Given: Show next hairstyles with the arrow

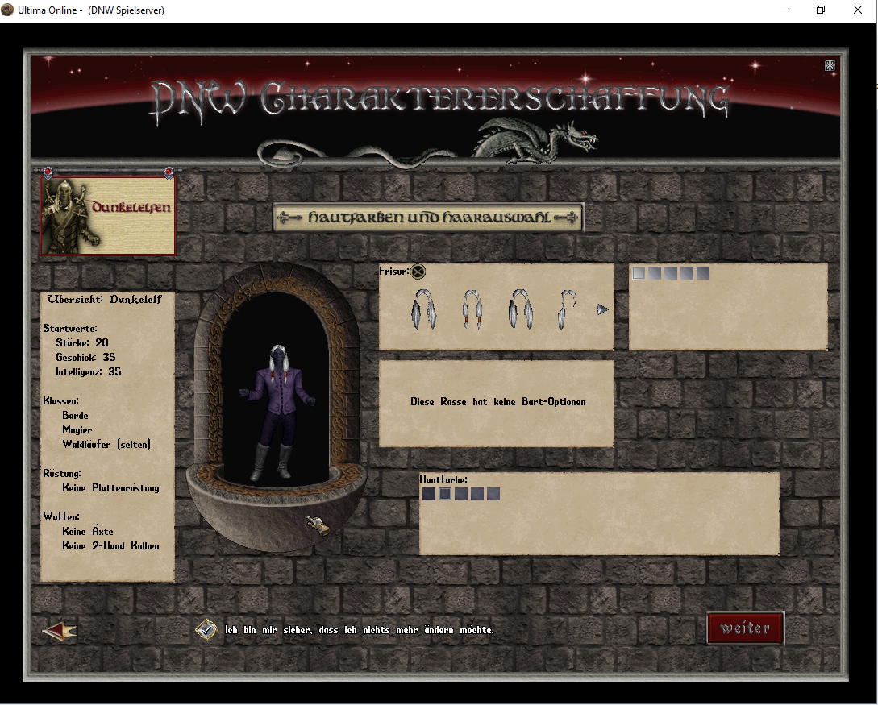Looking at the screenshot, I should 602,309.
